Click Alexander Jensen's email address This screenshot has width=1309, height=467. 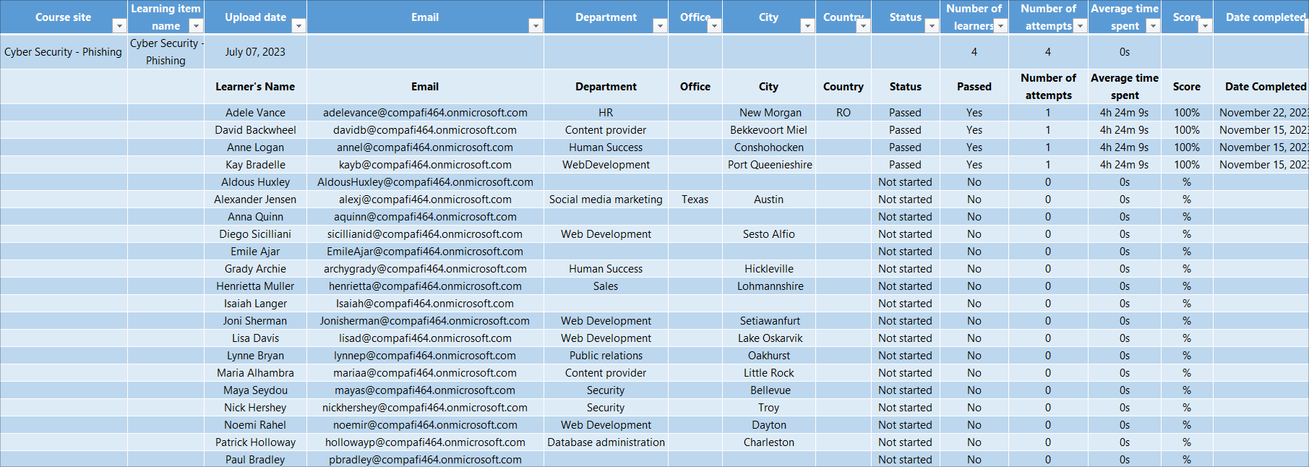pos(425,200)
